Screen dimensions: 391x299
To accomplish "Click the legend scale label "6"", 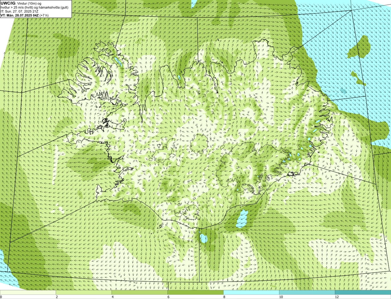I will (x=168, y=297).
